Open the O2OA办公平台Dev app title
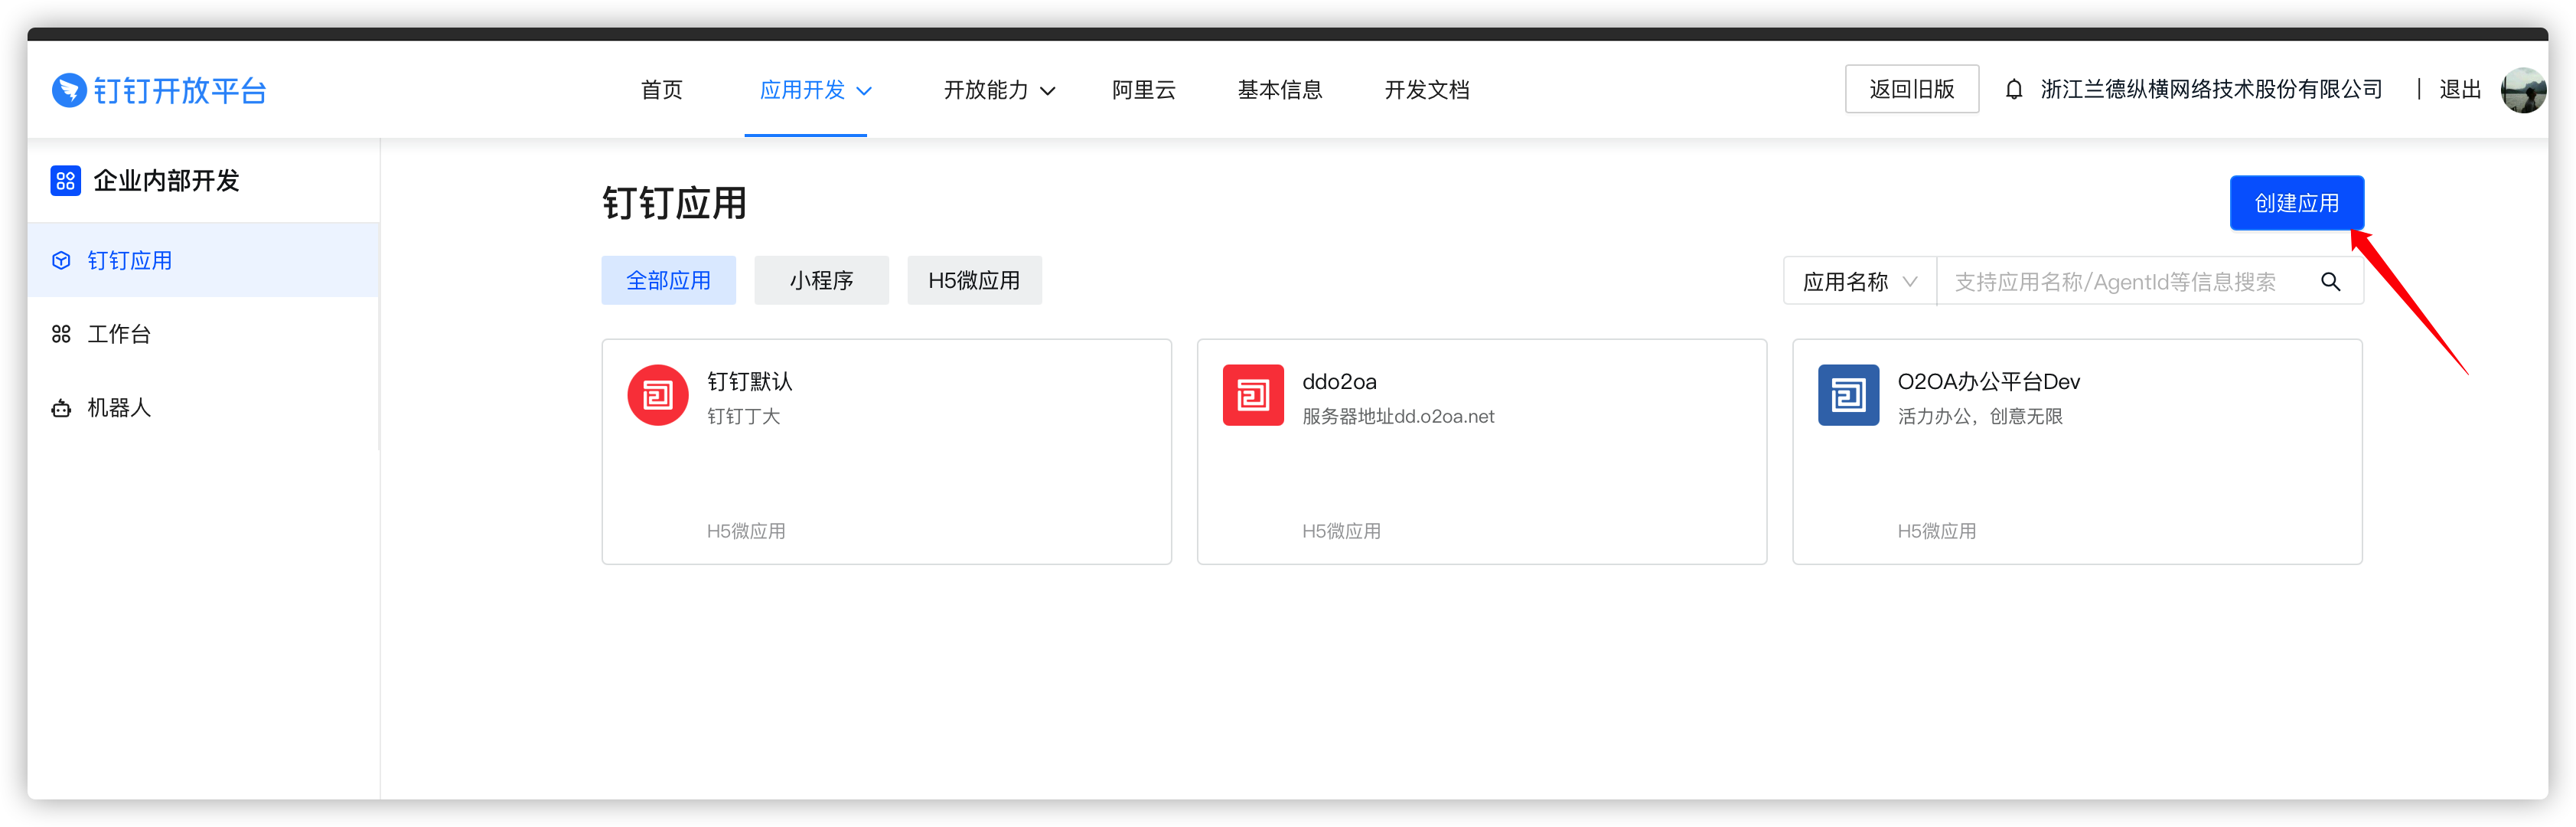 [1988, 381]
